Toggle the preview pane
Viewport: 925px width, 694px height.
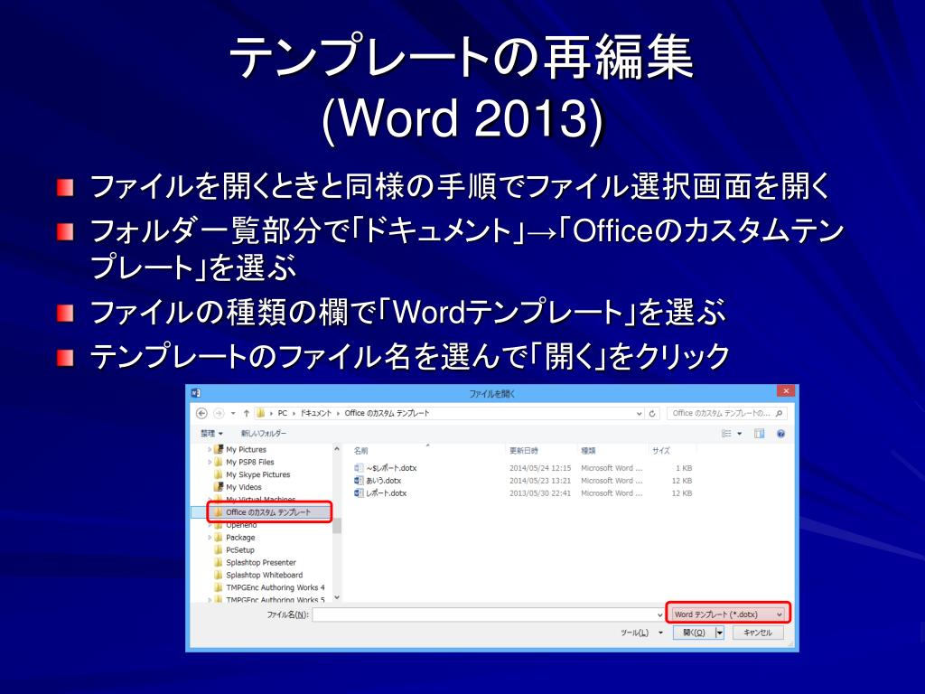(759, 434)
